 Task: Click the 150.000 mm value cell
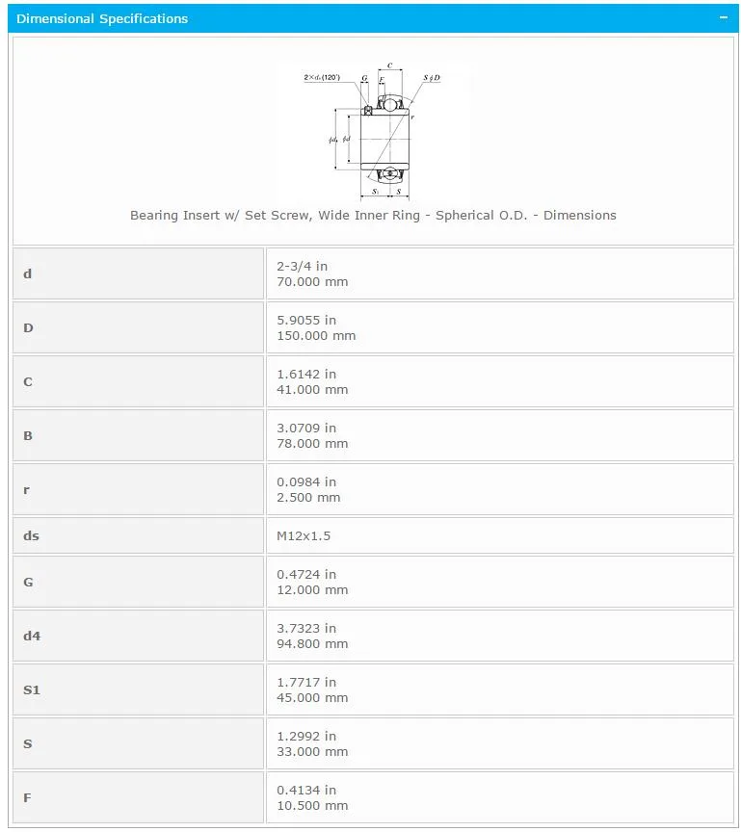500,328
